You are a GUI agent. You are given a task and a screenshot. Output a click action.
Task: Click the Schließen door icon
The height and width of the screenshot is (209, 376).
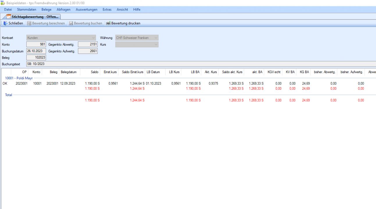click(6, 23)
